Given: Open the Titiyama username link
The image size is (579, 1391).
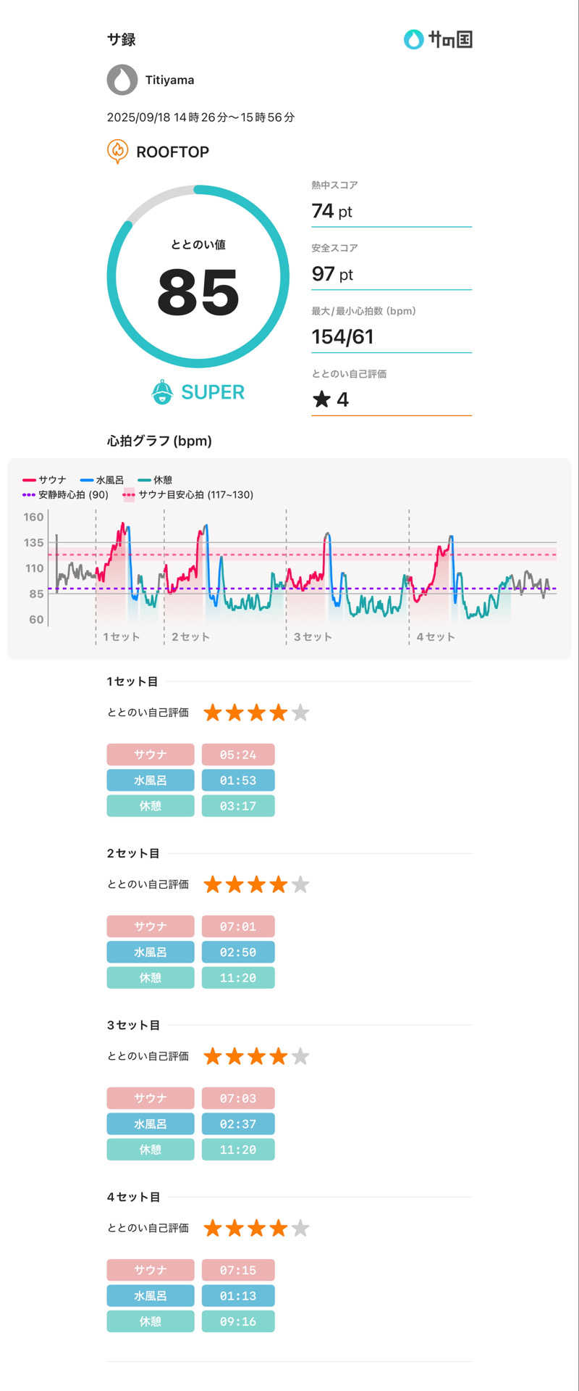Looking at the screenshot, I should tap(169, 80).
